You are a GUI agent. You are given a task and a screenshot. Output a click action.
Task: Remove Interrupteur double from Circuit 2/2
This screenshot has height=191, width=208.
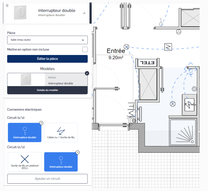click(78, 152)
